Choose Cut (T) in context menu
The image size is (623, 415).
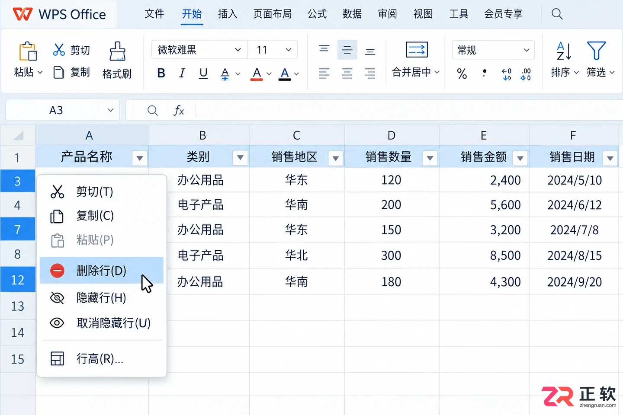coord(102,191)
